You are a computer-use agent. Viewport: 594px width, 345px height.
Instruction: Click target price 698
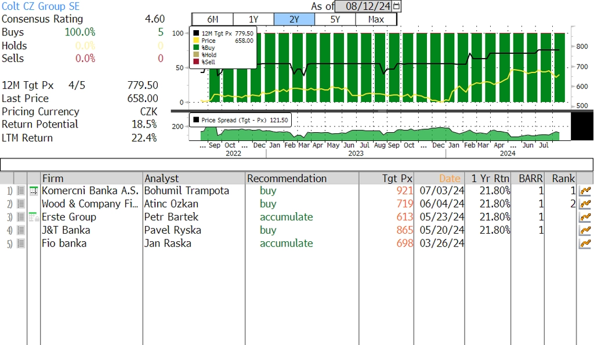pos(404,244)
